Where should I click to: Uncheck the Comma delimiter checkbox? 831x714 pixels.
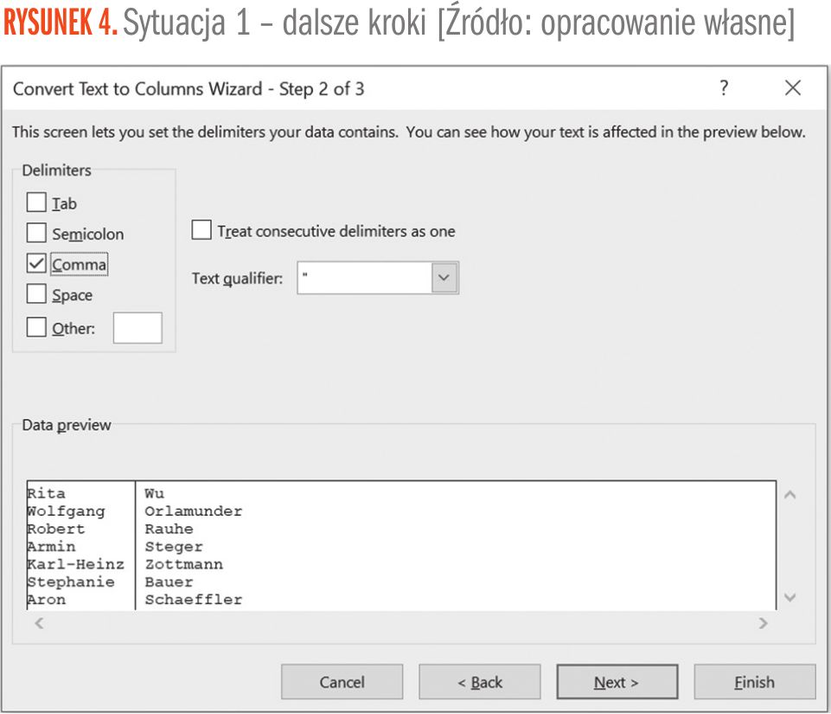point(36,264)
